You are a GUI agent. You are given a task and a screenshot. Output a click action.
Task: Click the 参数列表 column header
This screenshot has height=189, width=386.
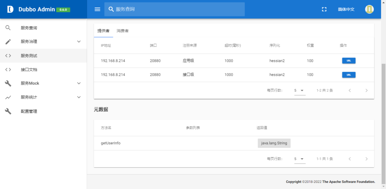click(193, 128)
